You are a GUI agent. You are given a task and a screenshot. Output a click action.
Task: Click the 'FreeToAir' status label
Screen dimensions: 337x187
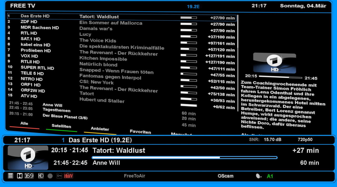click(135, 176)
